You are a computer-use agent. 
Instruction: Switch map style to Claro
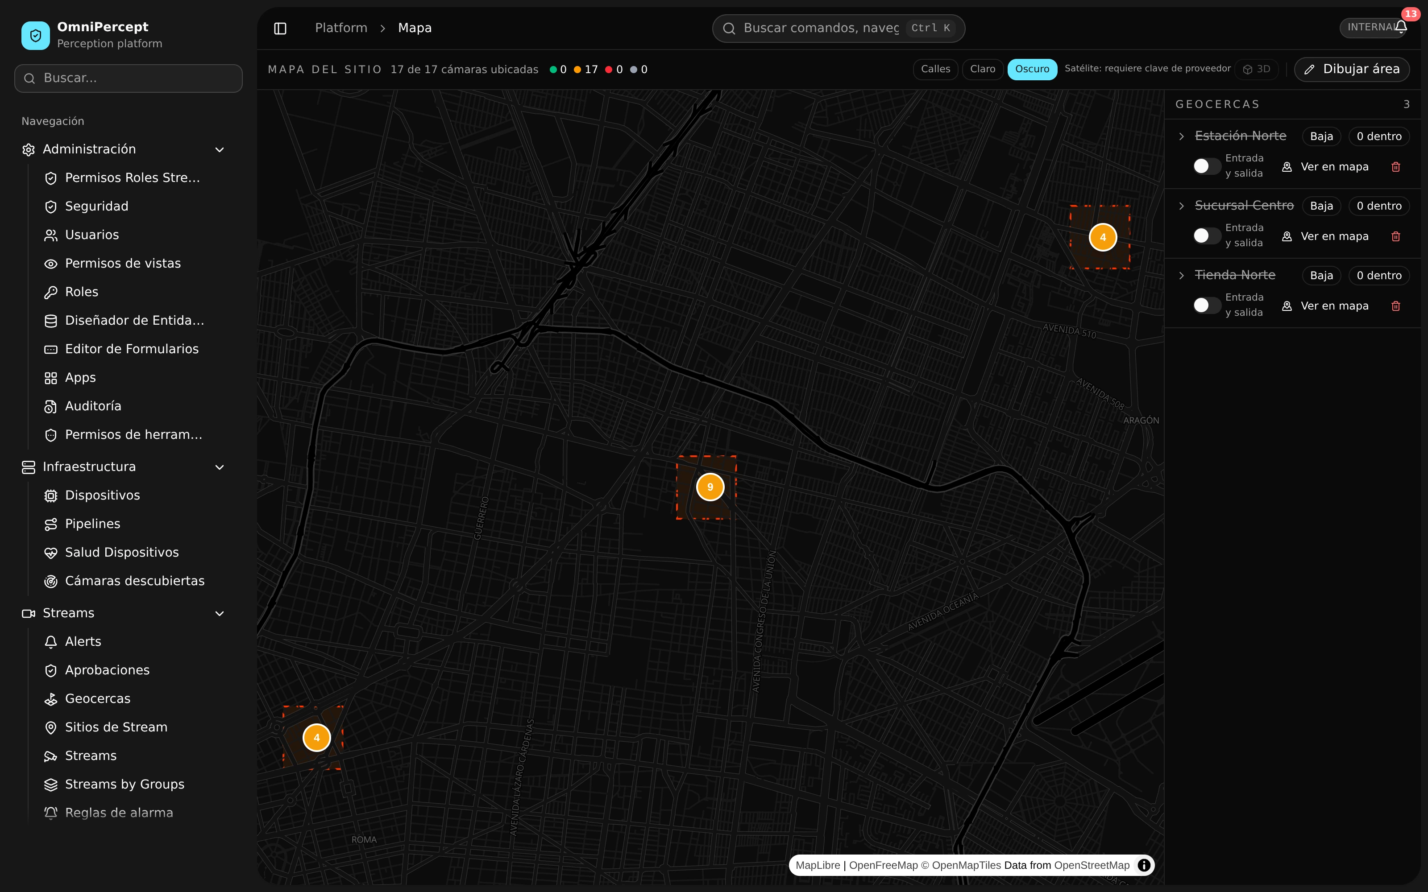[983, 69]
